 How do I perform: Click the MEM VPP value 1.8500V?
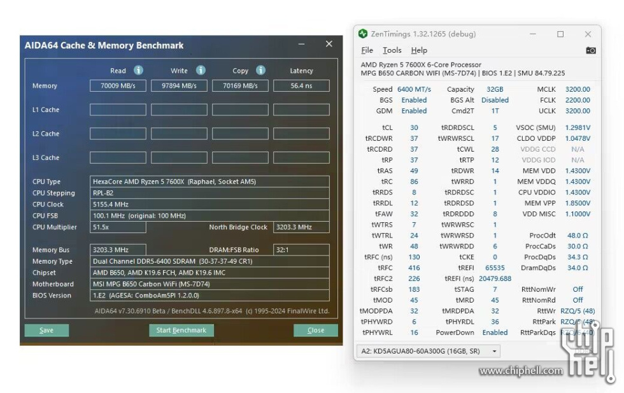point(578,203)
